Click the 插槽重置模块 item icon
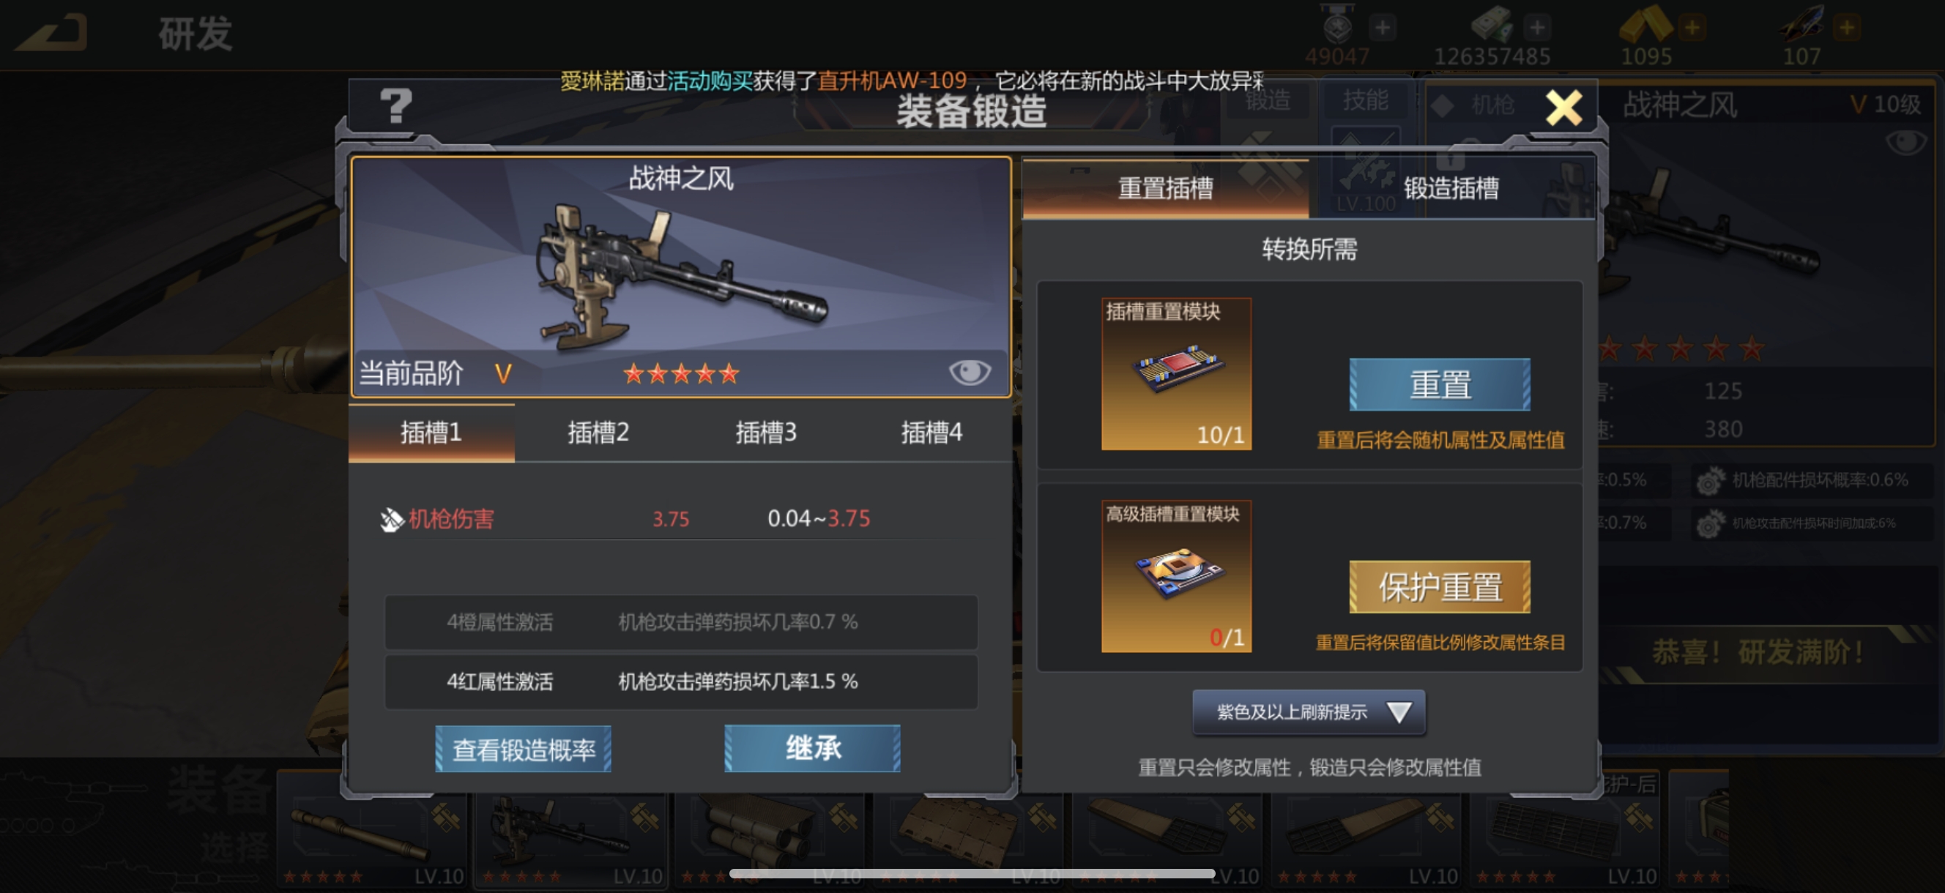The width and height of the screenshot is (1945, 893). click(1176, 373)
